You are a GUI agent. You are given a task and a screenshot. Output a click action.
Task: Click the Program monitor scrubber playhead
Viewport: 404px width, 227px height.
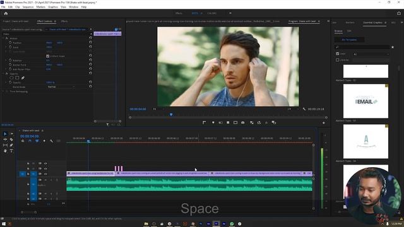click(171, 115)
